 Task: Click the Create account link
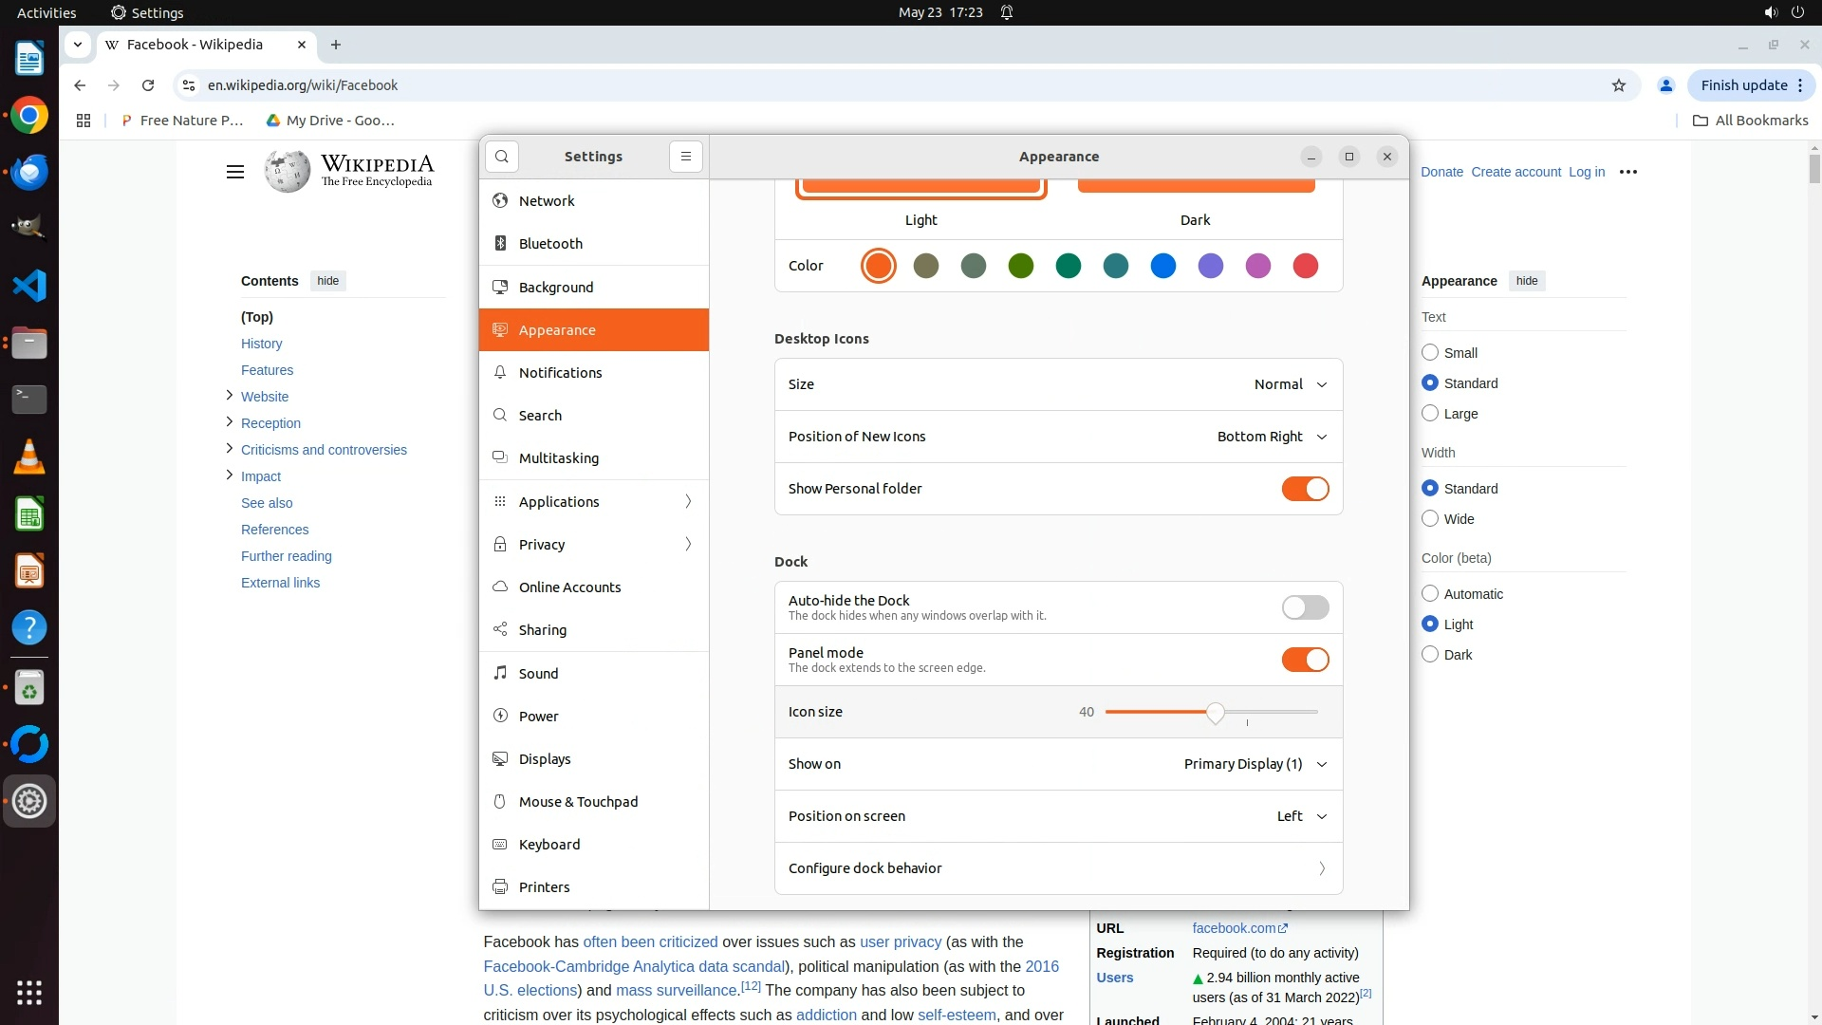(x=1515, y=172)
